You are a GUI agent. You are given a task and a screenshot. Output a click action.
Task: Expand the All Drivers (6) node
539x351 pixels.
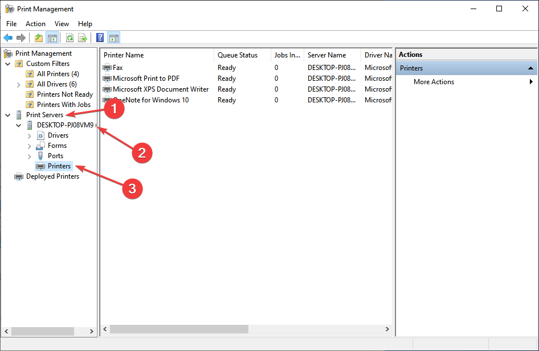[x=19, y=84]
